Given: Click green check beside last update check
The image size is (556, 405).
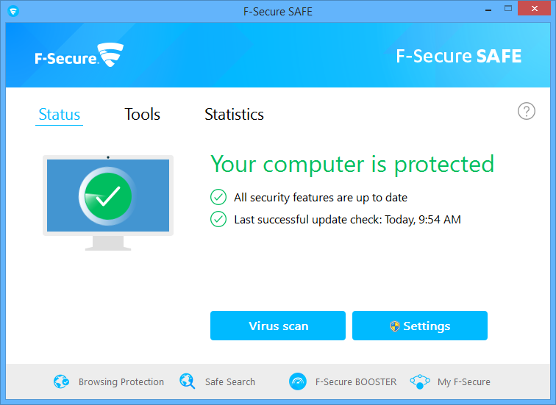Looking at the screenshot, I should 218,219.
